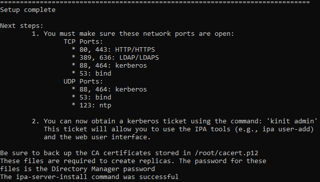Image resolution: width=320 pixels, height=182 pixels.
Task: Click the 'TCP Ports:' label
Action: tap(83, 42)
